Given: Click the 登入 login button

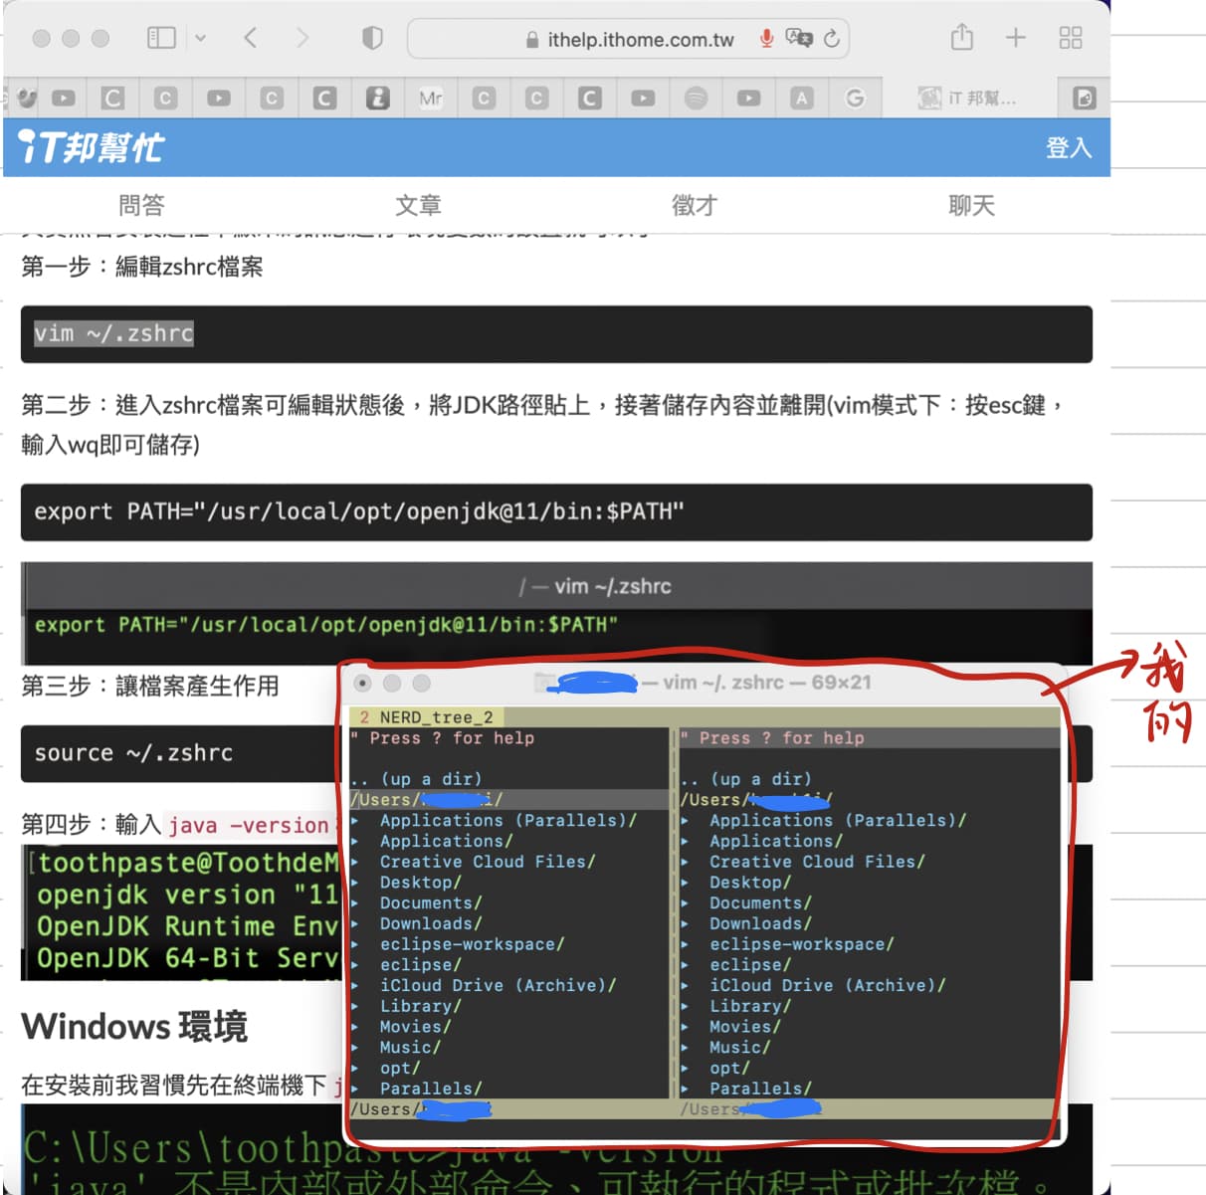Looking at the screenshot, I should [x=1069, y=147].
